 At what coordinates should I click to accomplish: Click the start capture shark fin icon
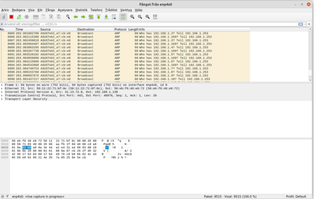[4, 17]
